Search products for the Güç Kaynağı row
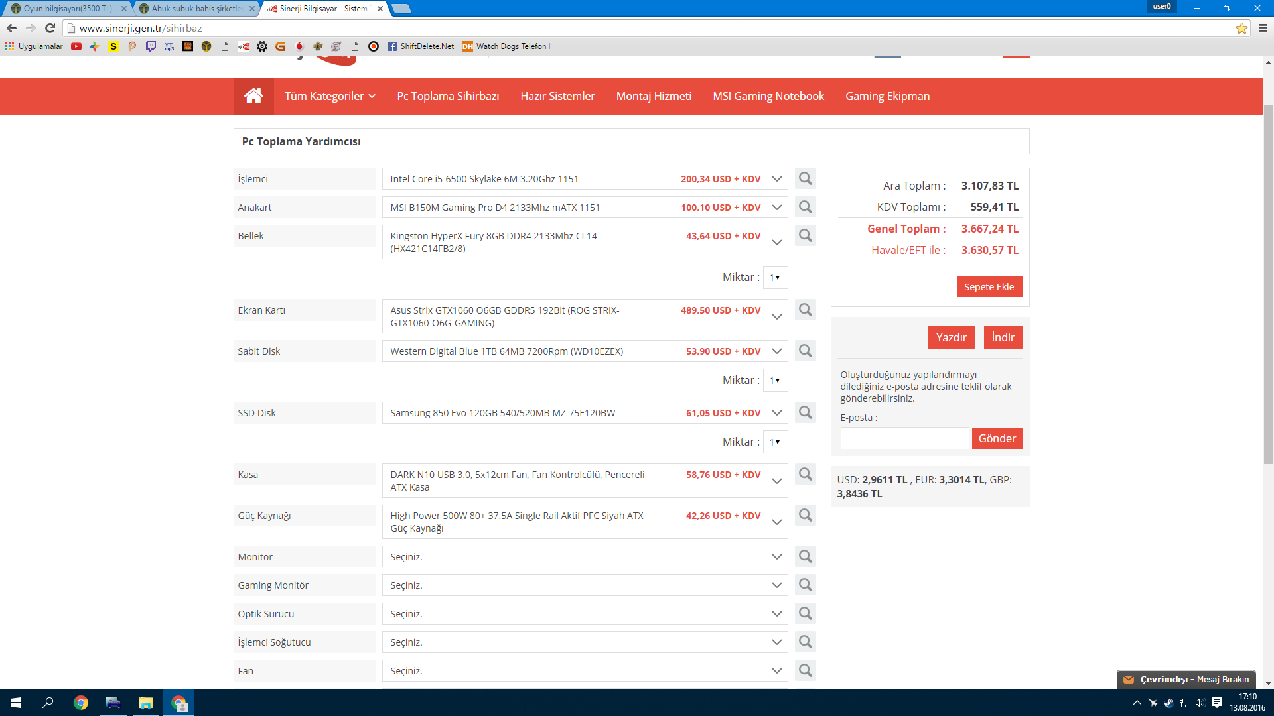 pos(806,515)
